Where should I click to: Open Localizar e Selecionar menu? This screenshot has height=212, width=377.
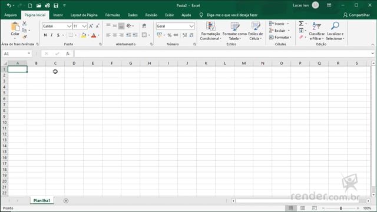click(335, 31)
